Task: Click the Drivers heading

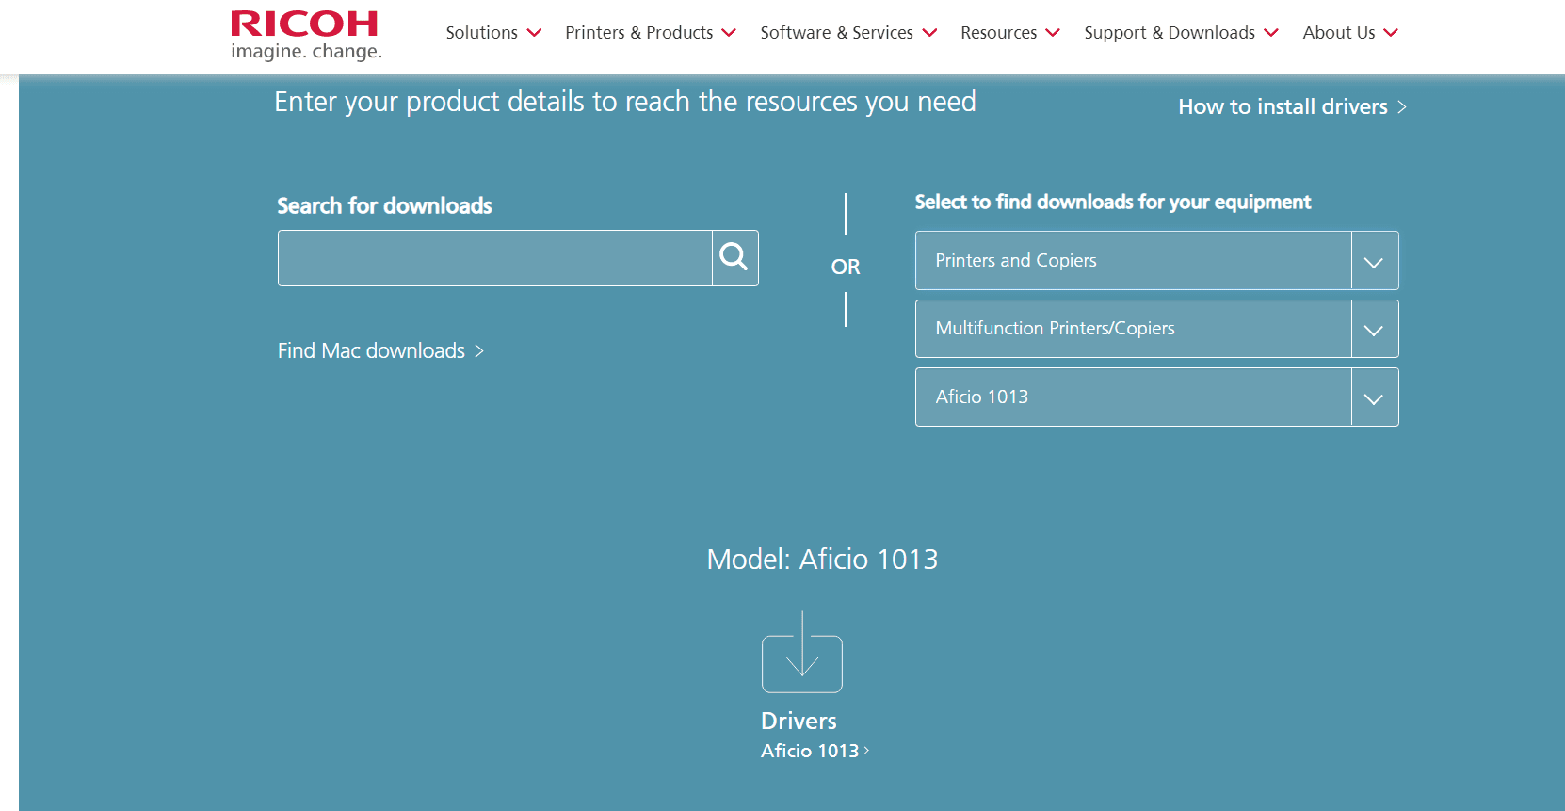Action: pyautogui.click(x=799, y=721)
